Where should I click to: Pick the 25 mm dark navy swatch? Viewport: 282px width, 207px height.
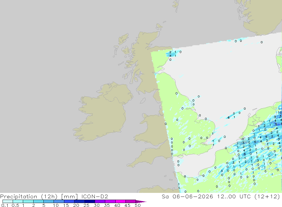tap(90, 201)
